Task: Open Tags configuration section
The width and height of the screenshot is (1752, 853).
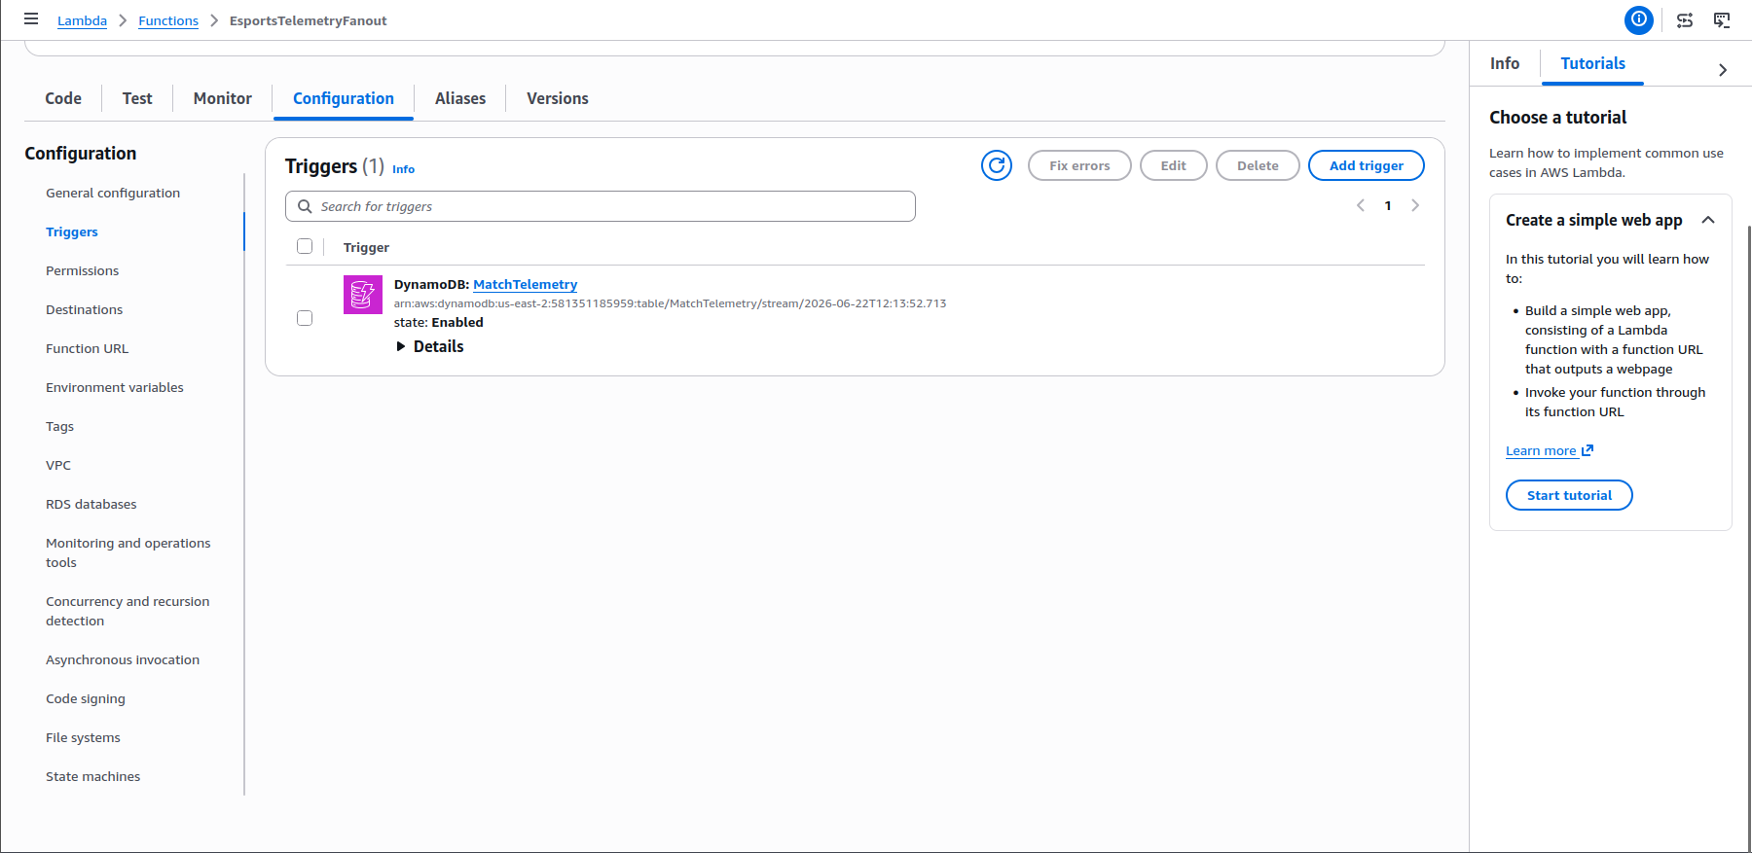Action: pos(59,426)
